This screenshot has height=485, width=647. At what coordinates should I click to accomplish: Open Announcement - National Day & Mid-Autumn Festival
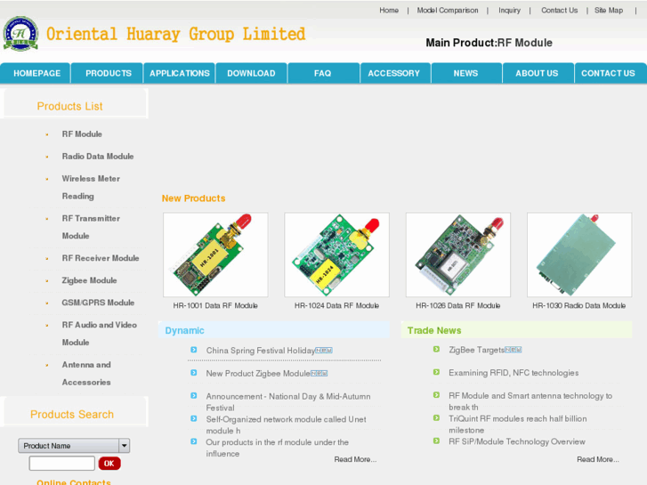(x=288, y=401)
